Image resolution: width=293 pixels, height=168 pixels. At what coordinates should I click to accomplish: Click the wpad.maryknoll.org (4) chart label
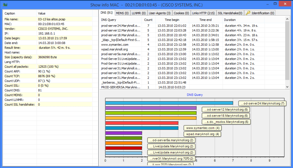pyautogui.click(x=202, y=134)
